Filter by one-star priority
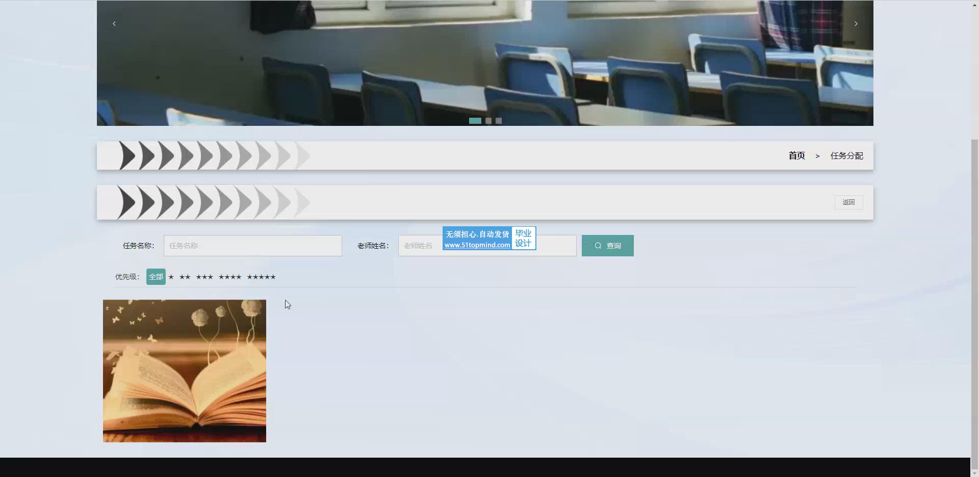 coord(171,277)
